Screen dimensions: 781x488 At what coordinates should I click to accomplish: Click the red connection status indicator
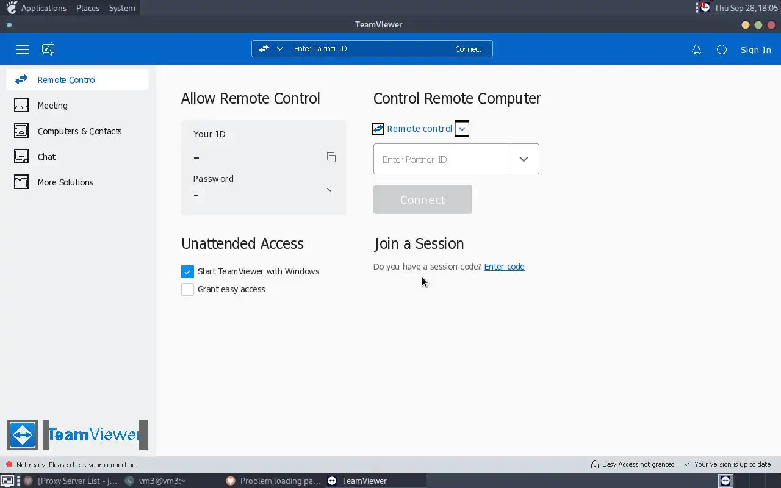pos(9,464)
